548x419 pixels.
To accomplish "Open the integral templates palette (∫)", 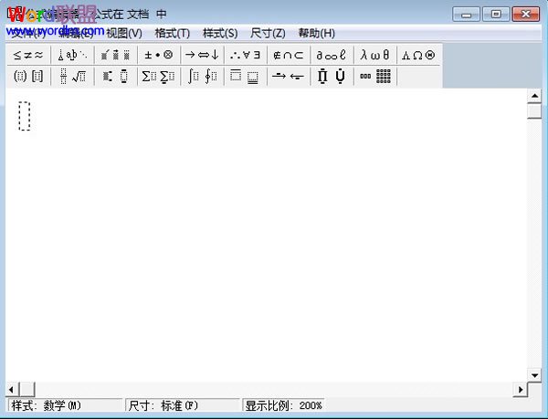I will pos(203,76).
